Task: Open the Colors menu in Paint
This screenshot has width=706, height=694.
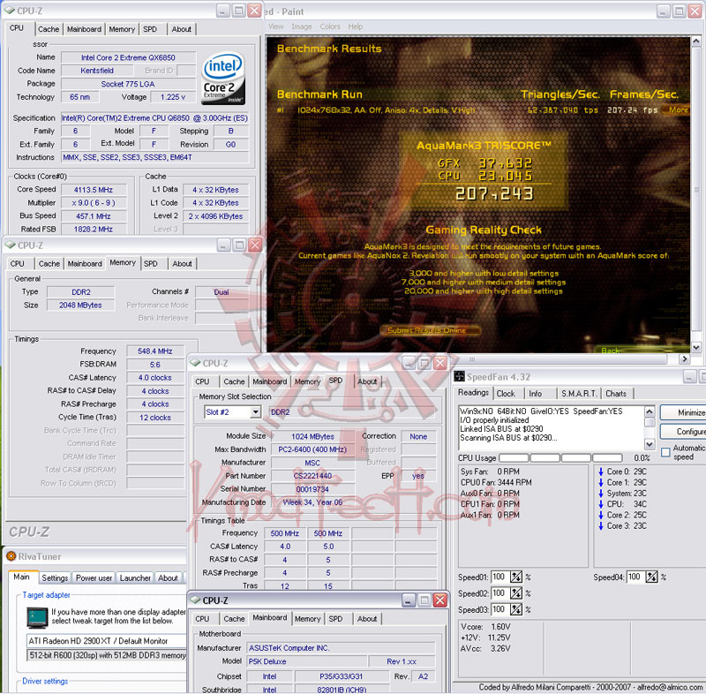Action: click(x=330, y=26)
